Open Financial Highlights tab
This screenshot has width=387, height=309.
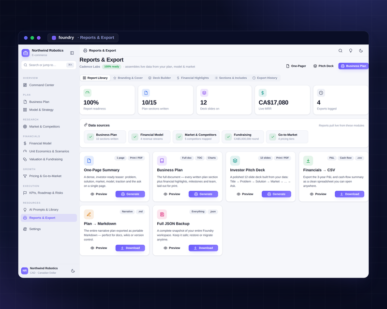[x=193, y=78]
